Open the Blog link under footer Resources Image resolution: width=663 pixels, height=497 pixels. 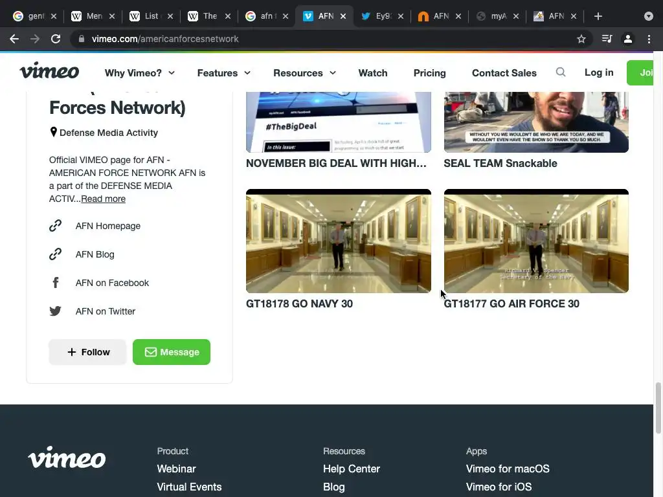point(333,487)
